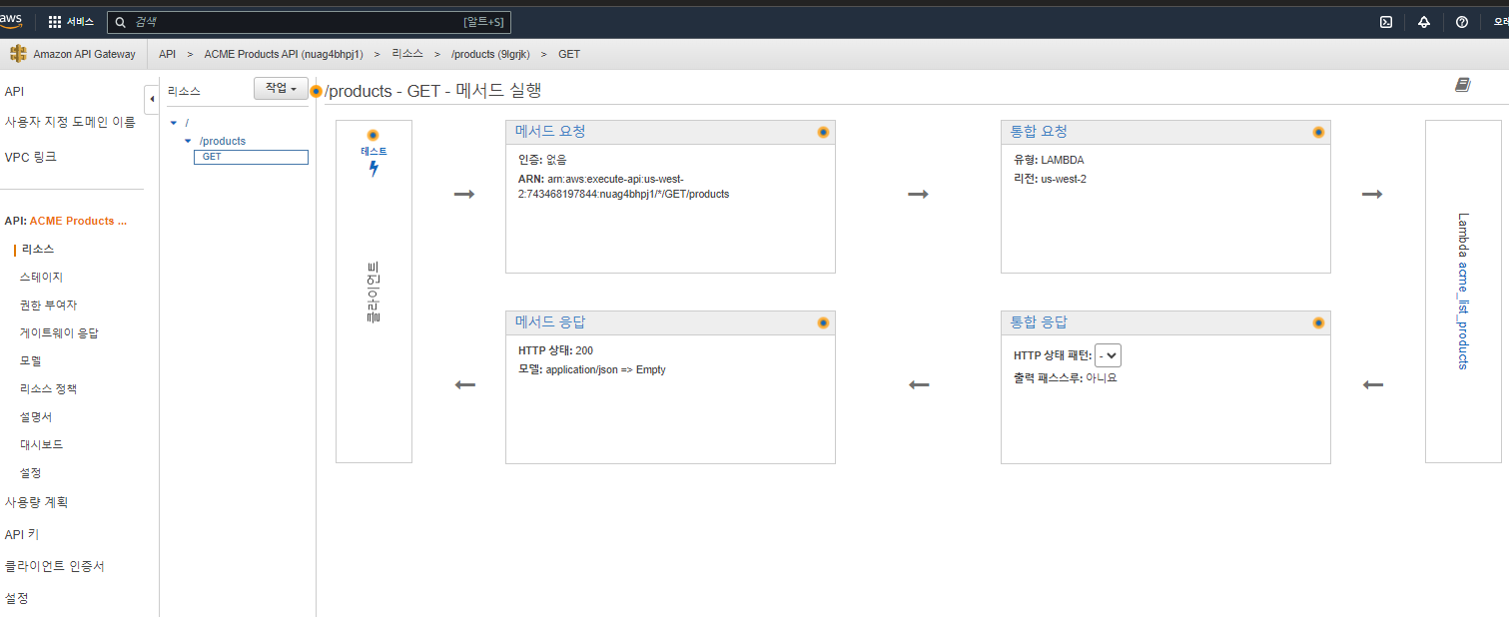Select the root / resource
Screen dimensions: 1509x617
pyautogui.click(x=187, y=123)
